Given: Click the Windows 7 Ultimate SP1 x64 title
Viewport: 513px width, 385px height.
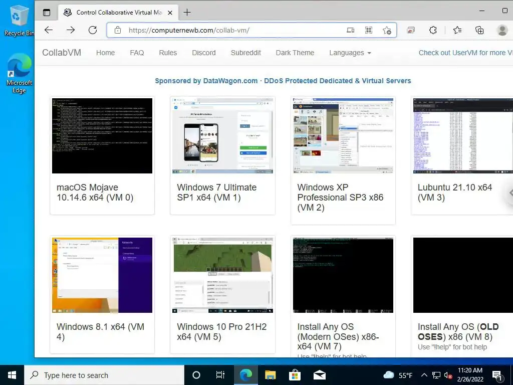Looking at the screenshot, I should point(216,192).
